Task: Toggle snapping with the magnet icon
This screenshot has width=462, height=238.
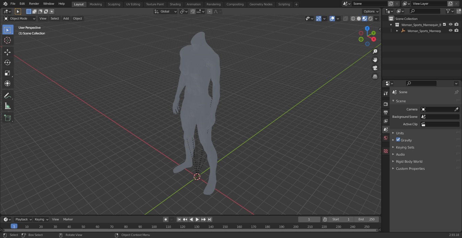Action: click(193, 11)
